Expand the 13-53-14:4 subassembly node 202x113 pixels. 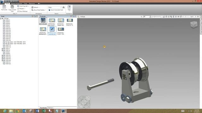click(x=2, y=60)
